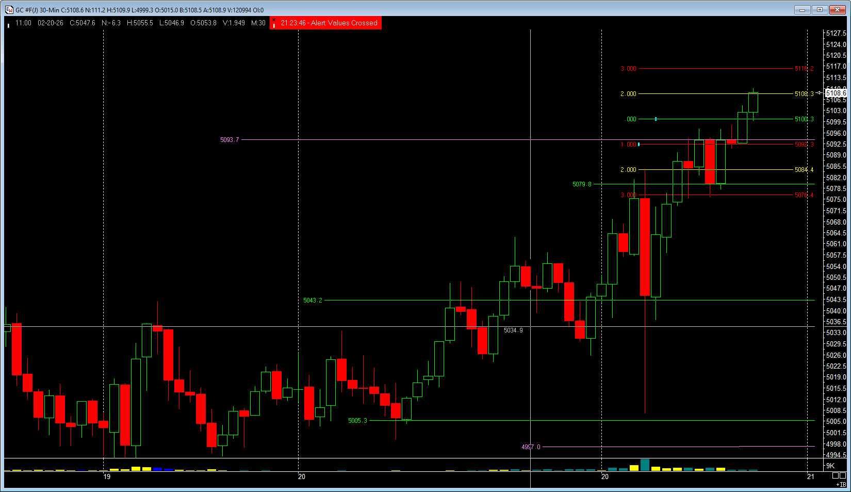
Task: Click the left square box beside the time axis
Action: coord(836,476)
